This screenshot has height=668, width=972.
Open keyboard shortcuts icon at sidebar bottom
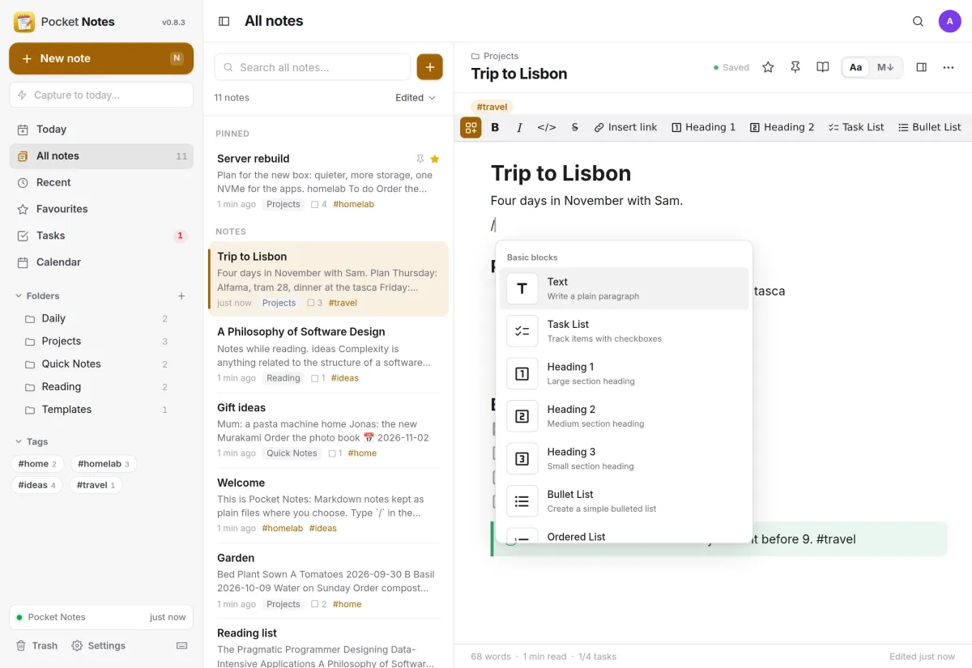[x=181, y=645]
